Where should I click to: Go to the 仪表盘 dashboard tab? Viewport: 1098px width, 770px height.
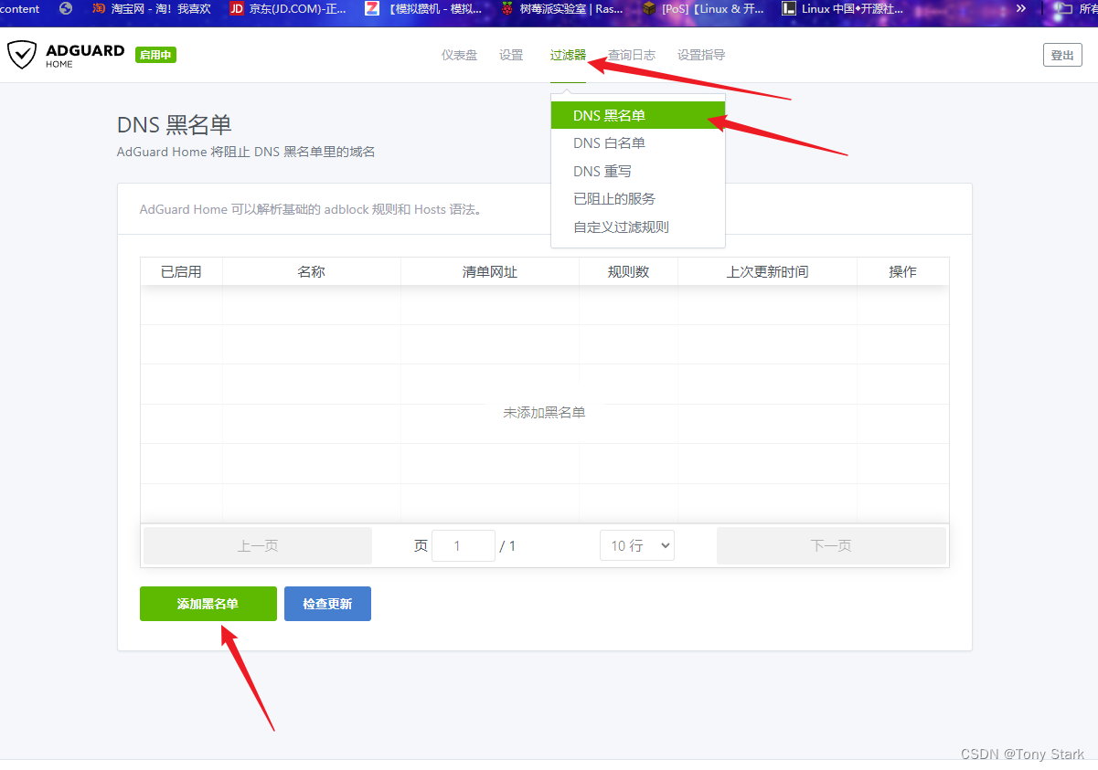459,55
